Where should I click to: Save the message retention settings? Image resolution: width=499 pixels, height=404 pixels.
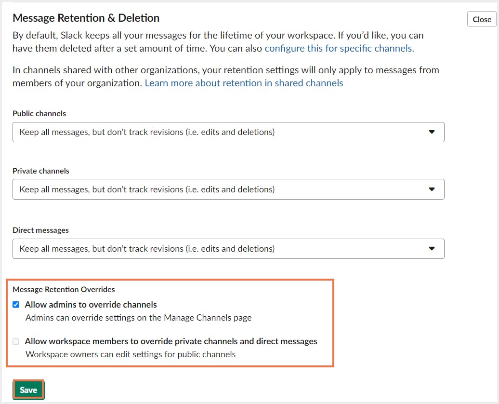(x=28, y=390)
